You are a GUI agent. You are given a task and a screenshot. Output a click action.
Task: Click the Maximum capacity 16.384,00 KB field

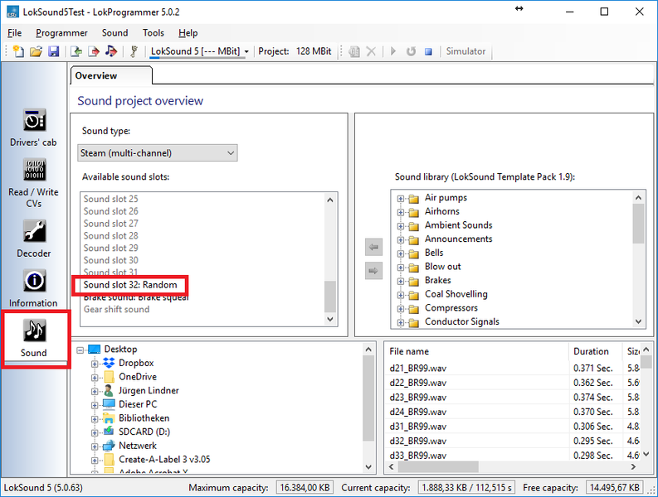pos(305,488)
